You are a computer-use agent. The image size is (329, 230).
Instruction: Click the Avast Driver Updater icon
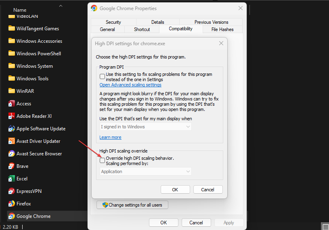12,141
